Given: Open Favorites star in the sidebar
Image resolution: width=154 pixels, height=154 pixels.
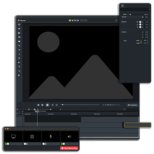Looking at the screenshot, I should pyautogui.click(x=19, y=28).
